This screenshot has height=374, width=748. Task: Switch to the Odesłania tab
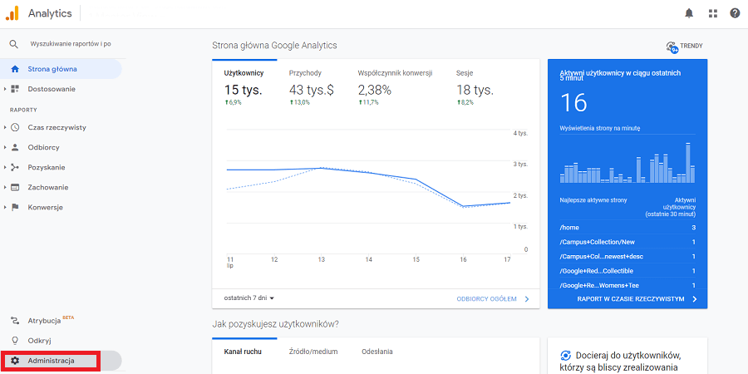click(x=377, y=352)
